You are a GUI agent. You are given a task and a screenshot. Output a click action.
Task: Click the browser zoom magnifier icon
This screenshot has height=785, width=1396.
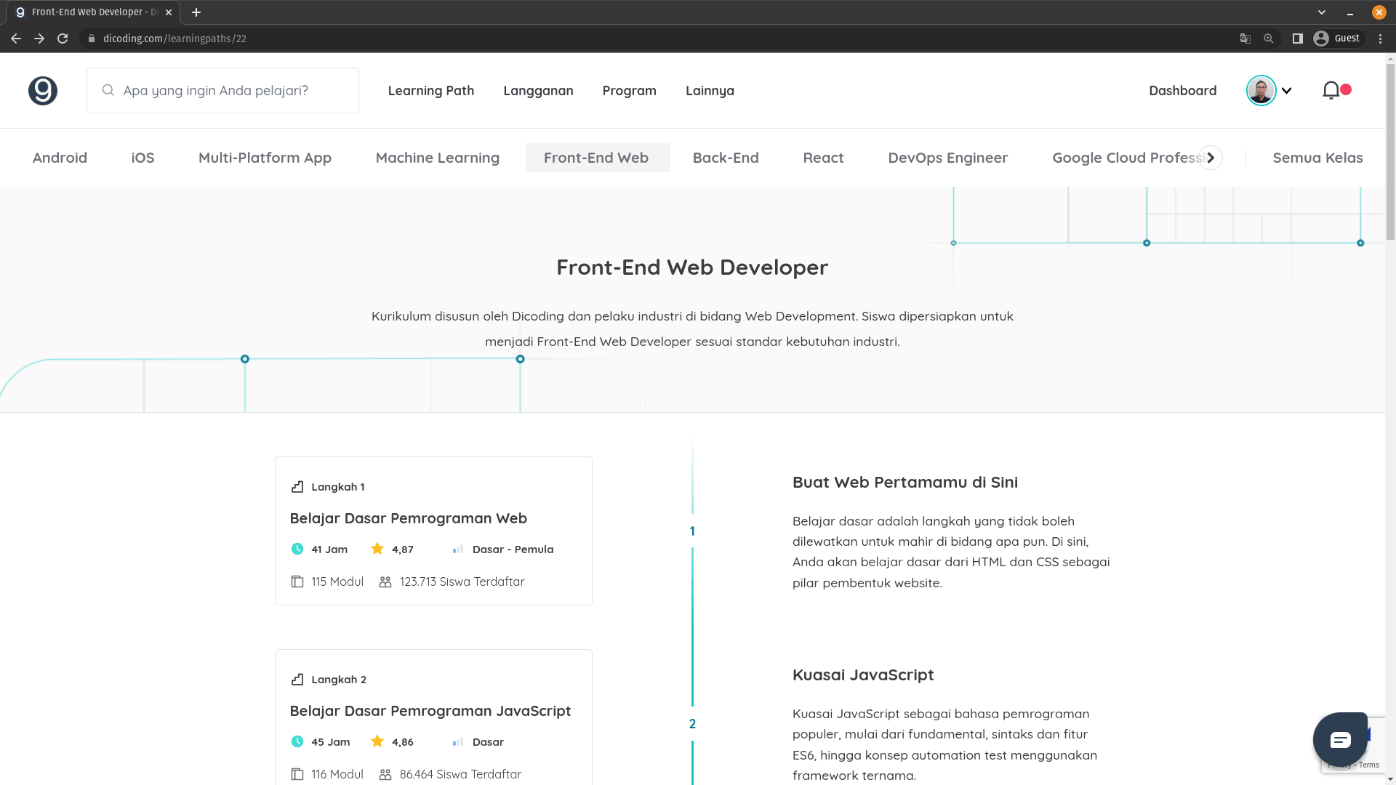coord(1269,39)
